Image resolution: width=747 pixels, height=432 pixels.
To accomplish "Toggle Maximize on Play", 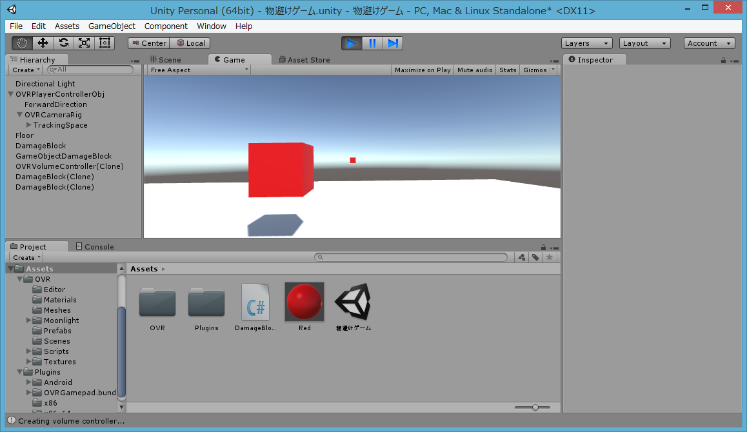I will pos(423,70).
